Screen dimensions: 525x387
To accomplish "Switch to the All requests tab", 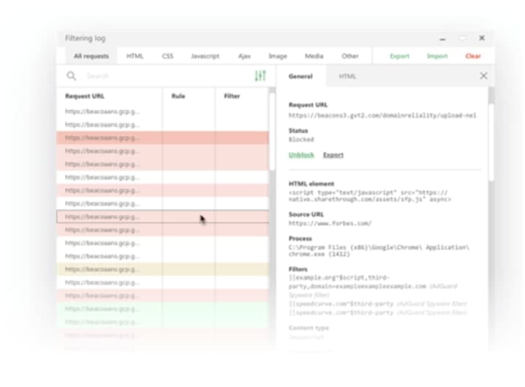I will (x=91, y=56).
